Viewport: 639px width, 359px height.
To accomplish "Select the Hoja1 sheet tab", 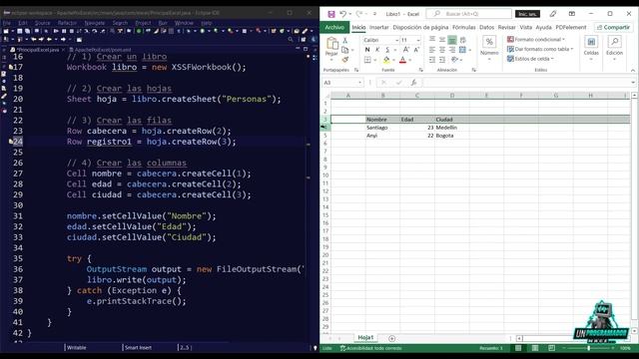I will point(365,337).
